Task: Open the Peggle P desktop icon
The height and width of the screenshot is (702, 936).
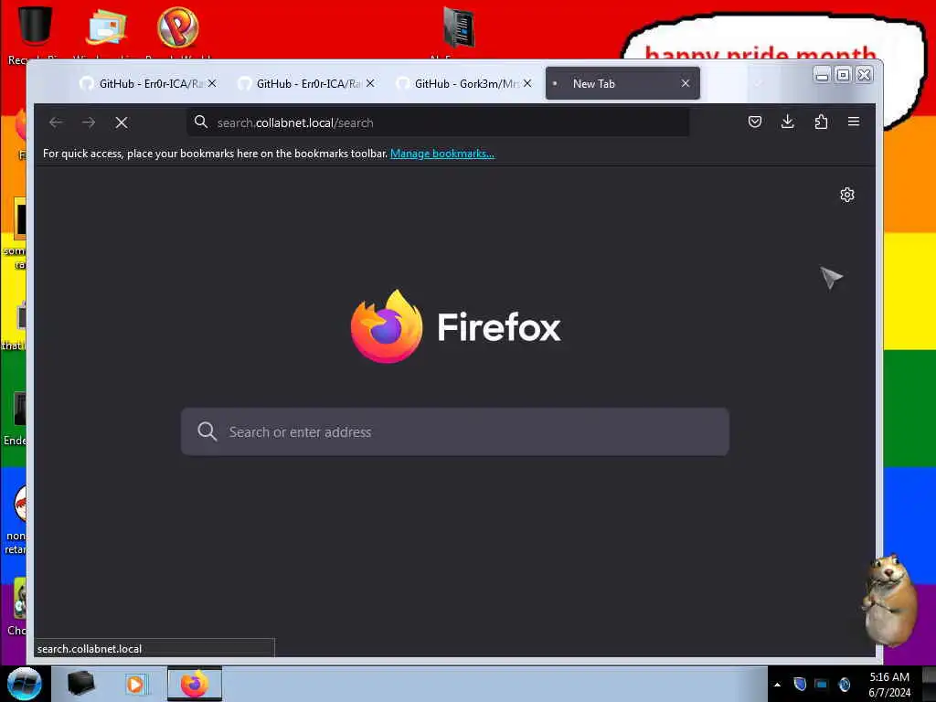Action: pyautogui.click(x=177, y=28)
